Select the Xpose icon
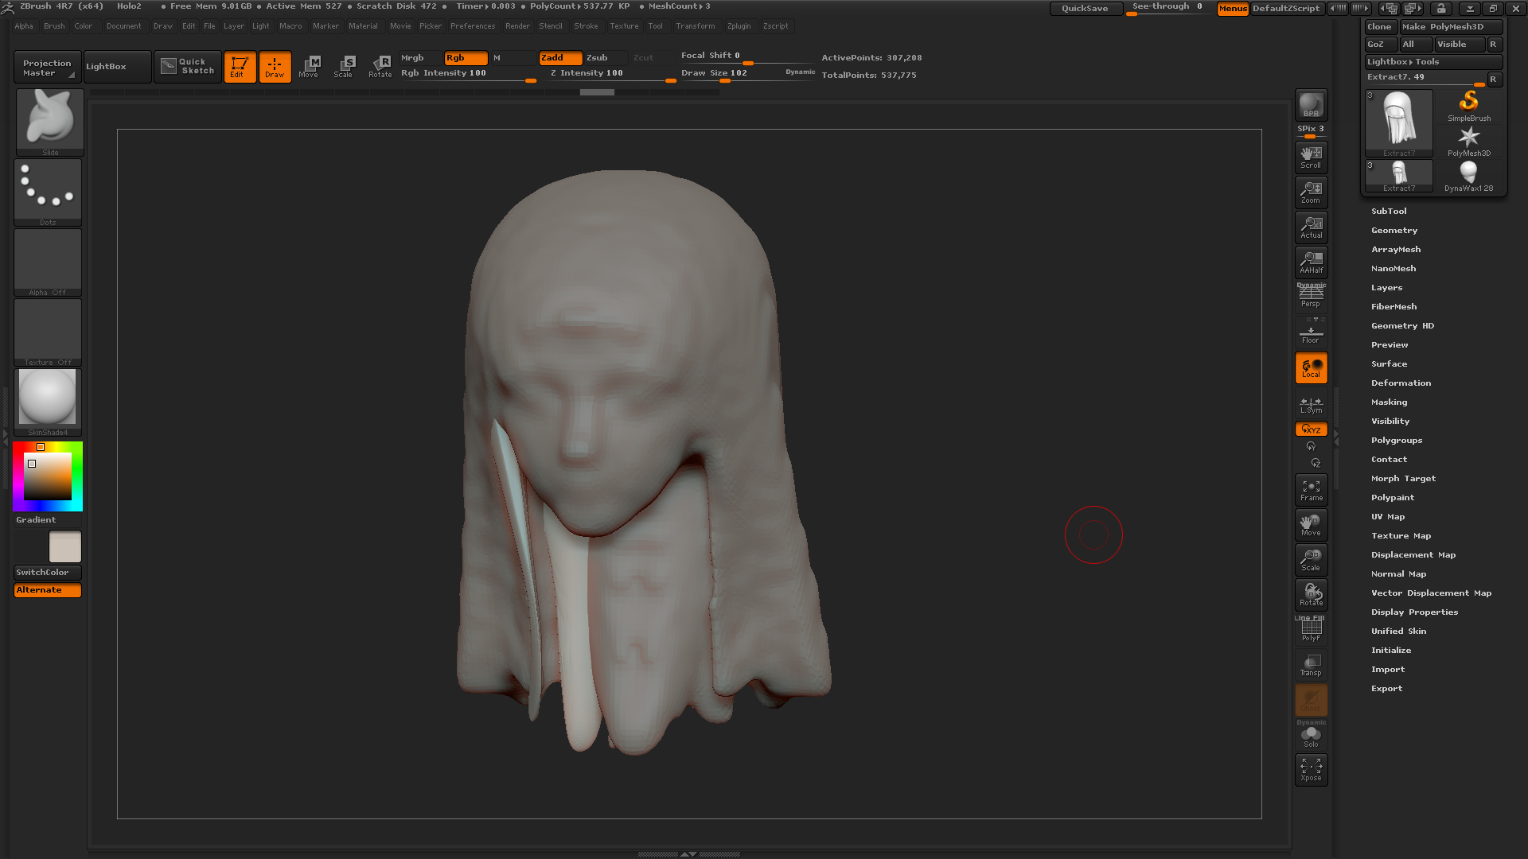1528x859 pixels. pyautogui.click(x=1311, y=769)
